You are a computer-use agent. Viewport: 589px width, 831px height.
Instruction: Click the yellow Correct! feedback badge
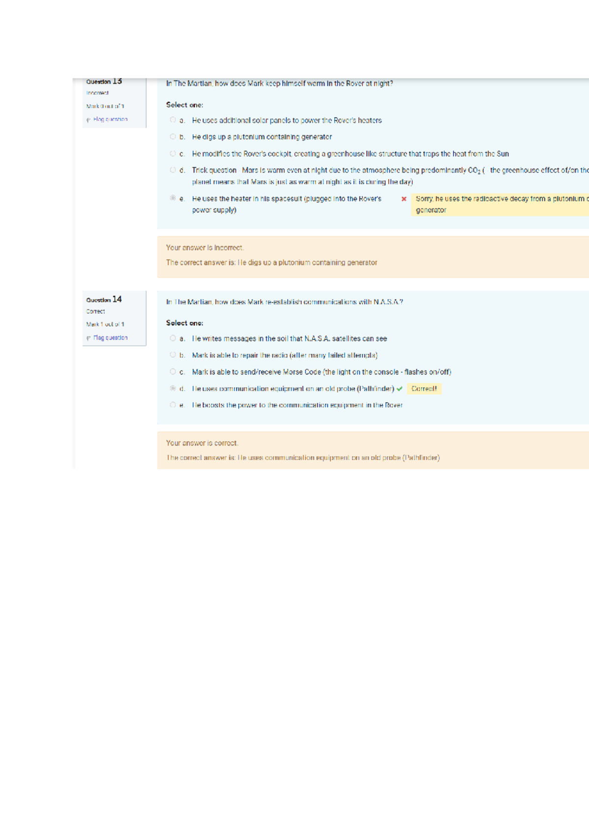[x=424, y=389]
